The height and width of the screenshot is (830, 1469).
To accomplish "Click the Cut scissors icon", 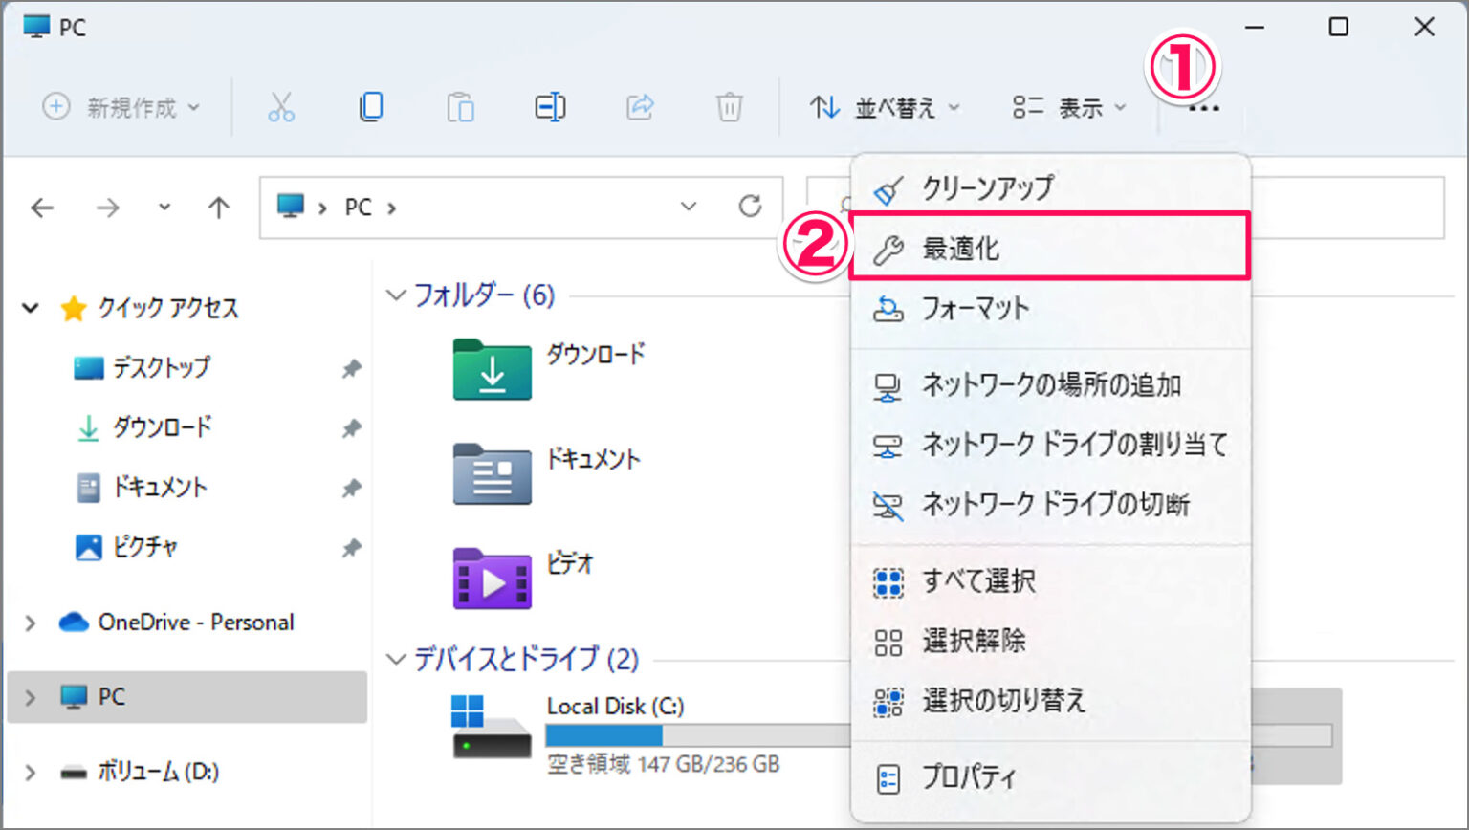I will [x=281, y=106].
